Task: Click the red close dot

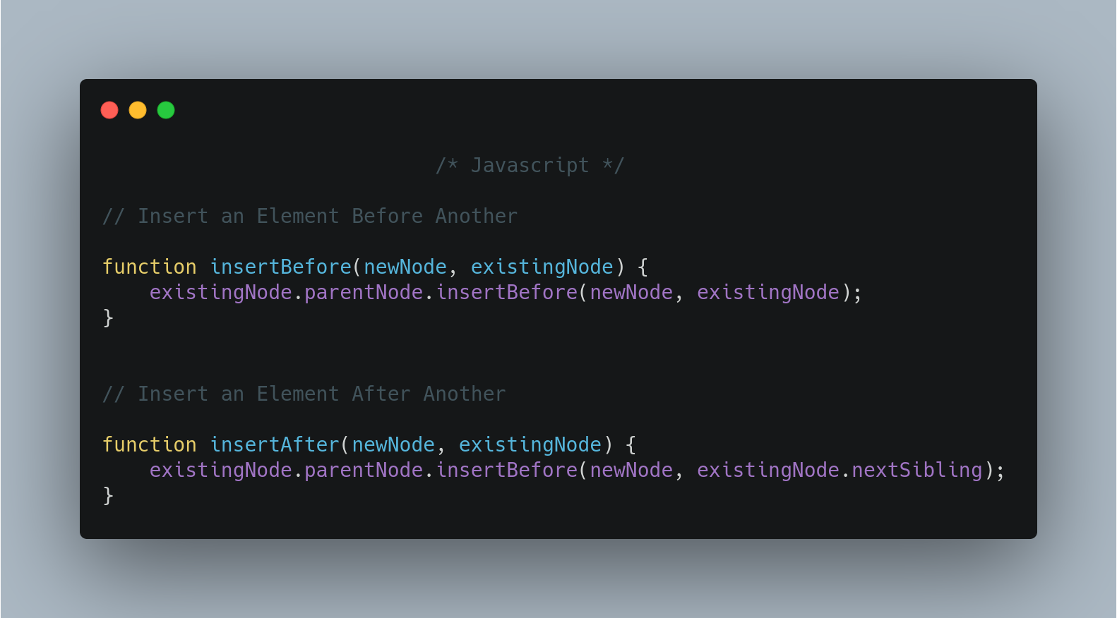Action: click(x=109, y=110)
